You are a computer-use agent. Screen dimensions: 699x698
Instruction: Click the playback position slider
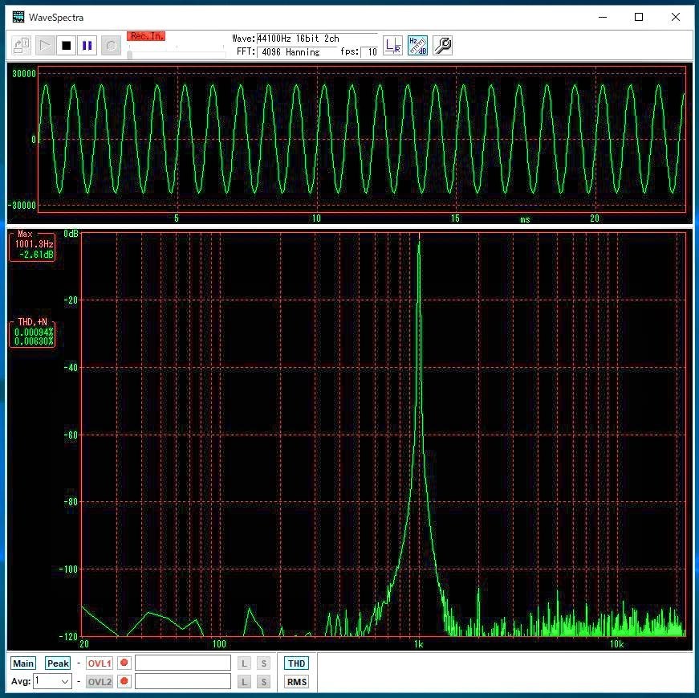tap(177, 53)
